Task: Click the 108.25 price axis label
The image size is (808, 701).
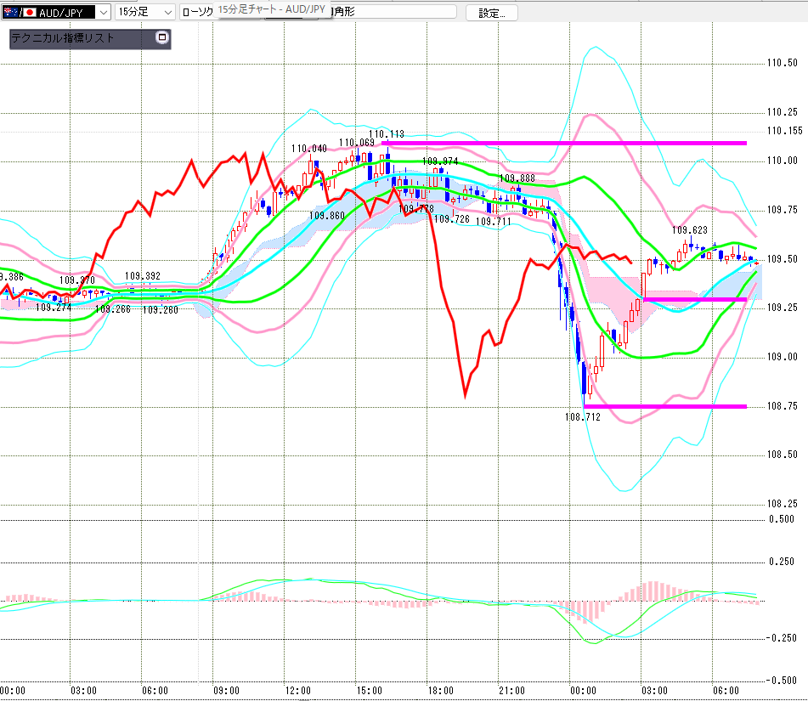Action: click(783, 504)
